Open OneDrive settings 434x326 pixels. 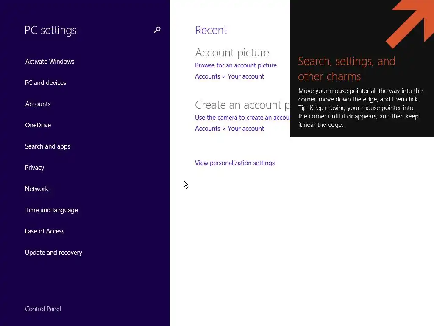(38, 125)
